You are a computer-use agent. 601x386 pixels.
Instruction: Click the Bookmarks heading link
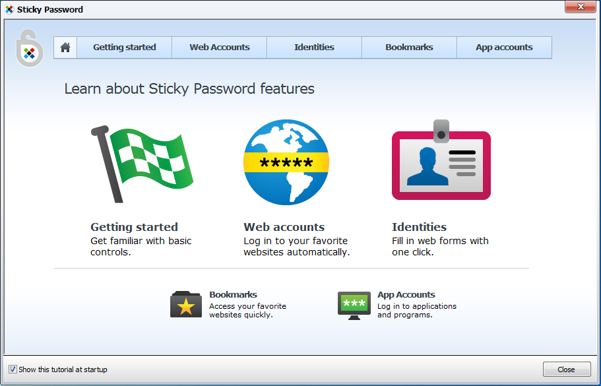coord(233,294)
